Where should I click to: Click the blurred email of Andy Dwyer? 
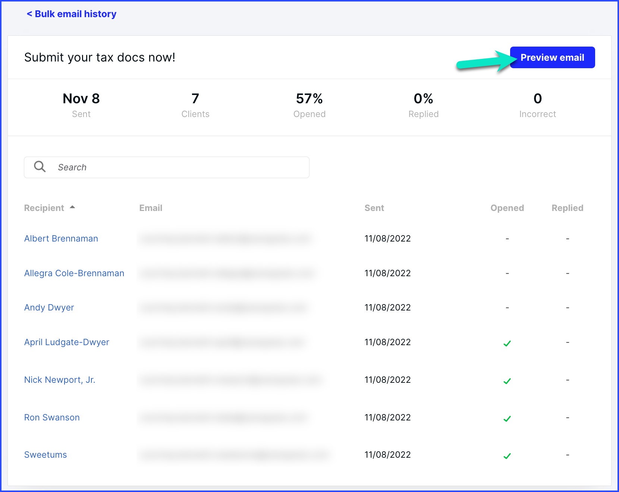(224, 307)
